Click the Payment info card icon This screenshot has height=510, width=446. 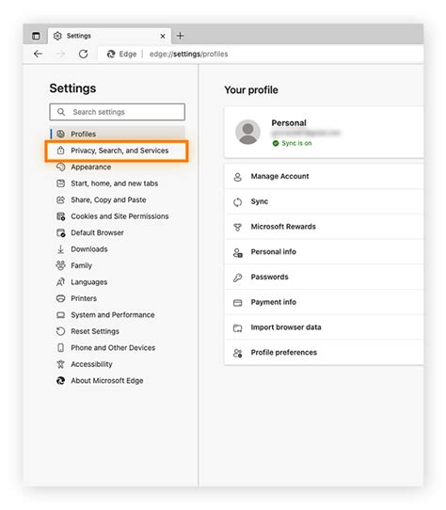(x=238, y=303)
